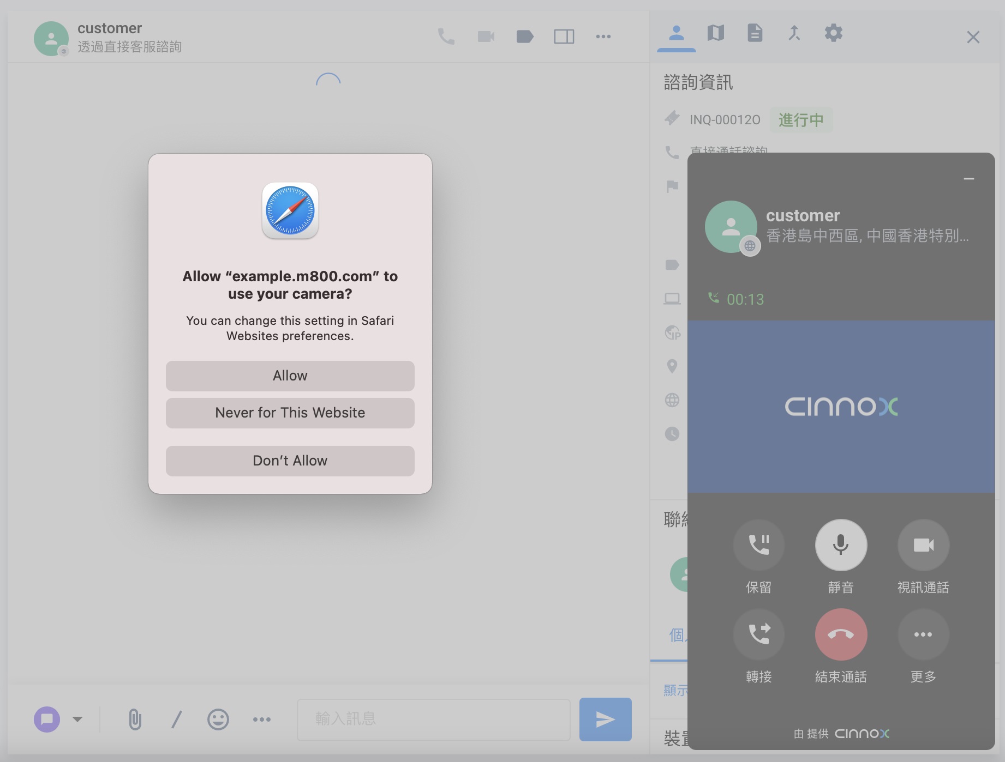Turn on video call (視訊通話)
1005x762 pixels.
pos(924,545)
